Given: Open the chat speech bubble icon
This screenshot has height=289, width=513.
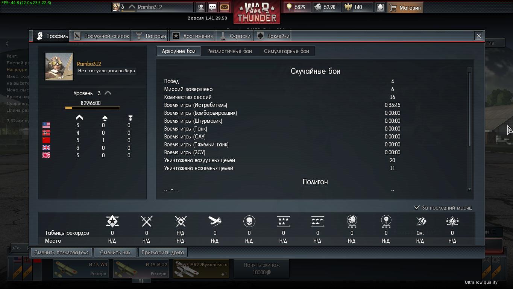Looking at the screenshot, I should click(x=212, y=7).
